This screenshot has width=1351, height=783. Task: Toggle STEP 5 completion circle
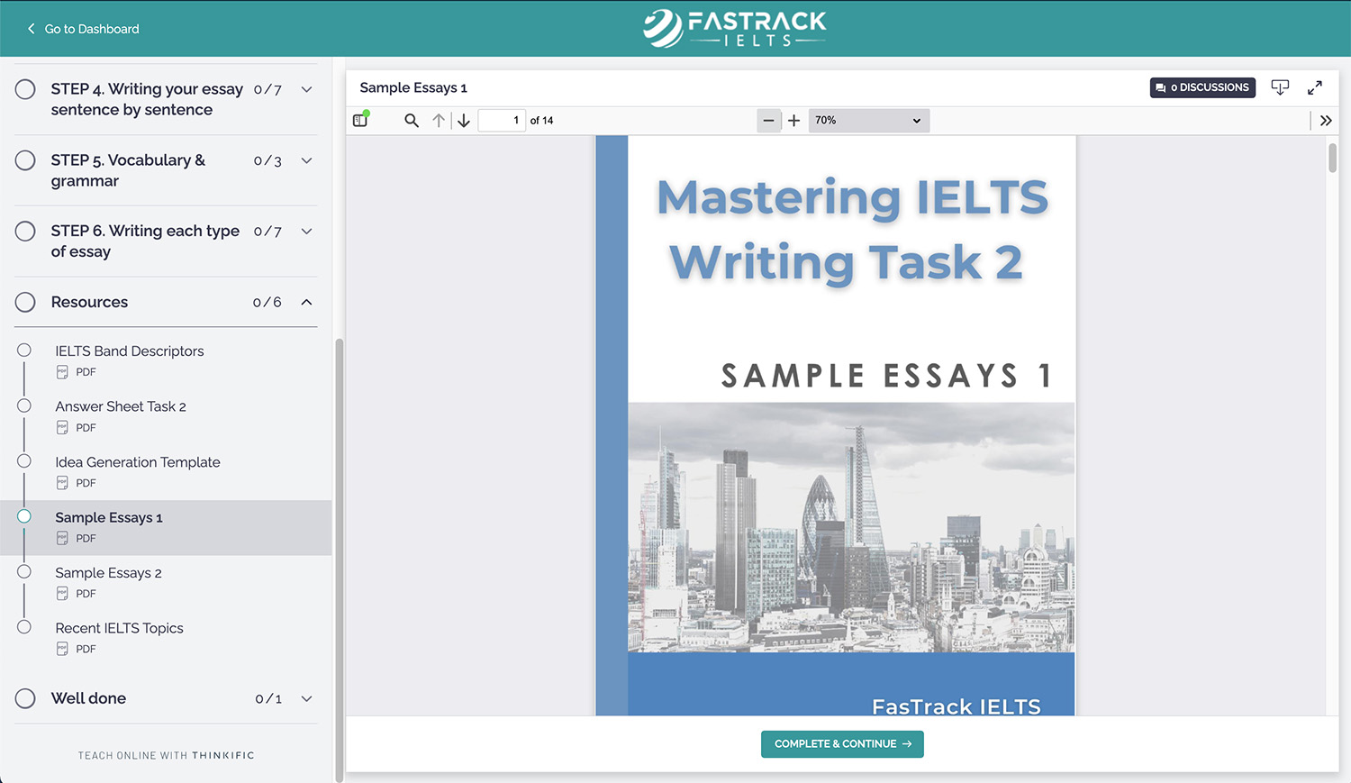[25, 160]
